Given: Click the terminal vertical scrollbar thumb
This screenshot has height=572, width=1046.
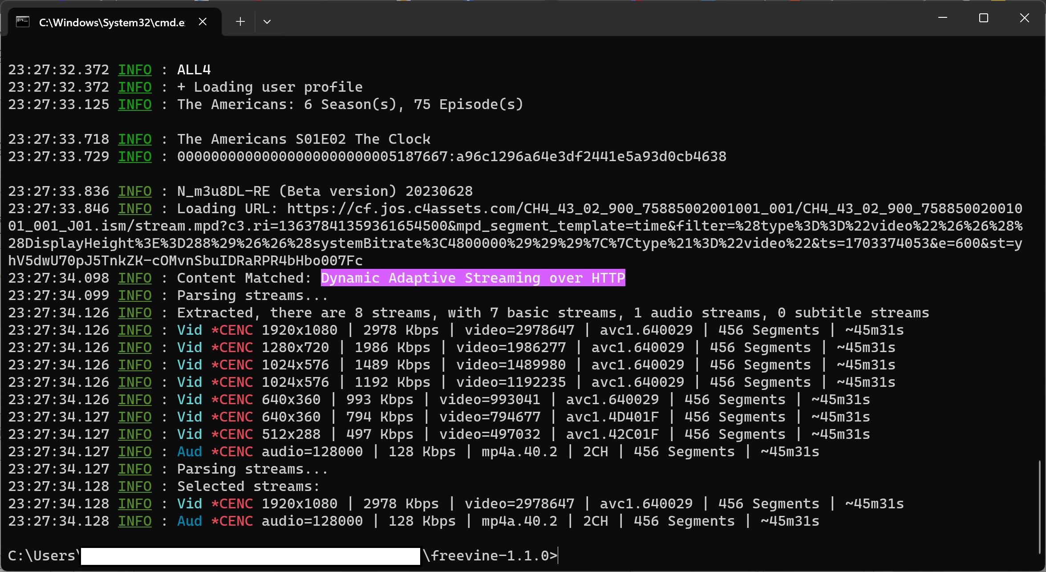Looking at the screenshot, I should pyautogui.click(x=1039, y=507).
